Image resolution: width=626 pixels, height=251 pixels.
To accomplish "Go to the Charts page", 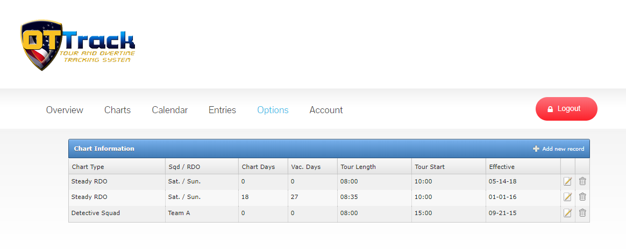I will [117, 110].
